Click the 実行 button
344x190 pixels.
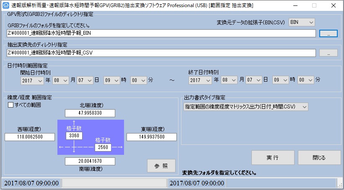point(273,158)
